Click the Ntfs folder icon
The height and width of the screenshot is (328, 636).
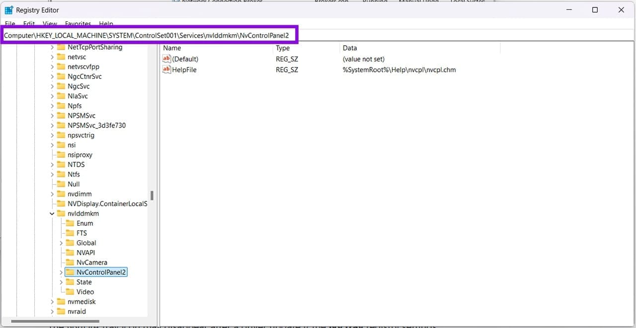[x=61, y=174]
